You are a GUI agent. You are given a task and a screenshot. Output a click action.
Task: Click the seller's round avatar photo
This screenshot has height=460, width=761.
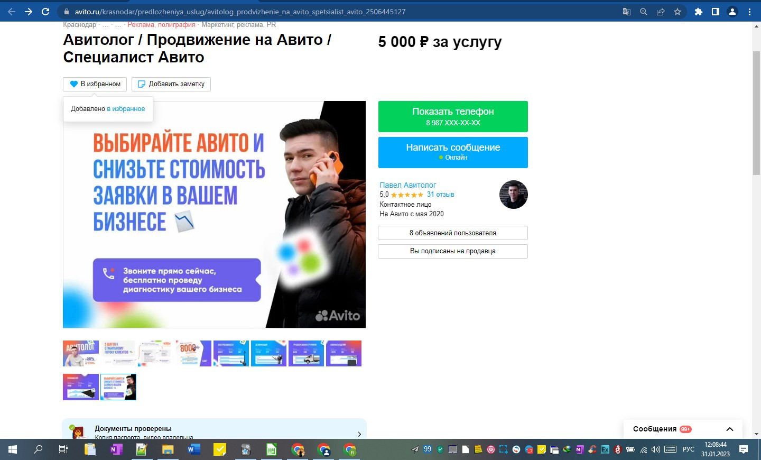pyautogui.click(x=514, y=195)
